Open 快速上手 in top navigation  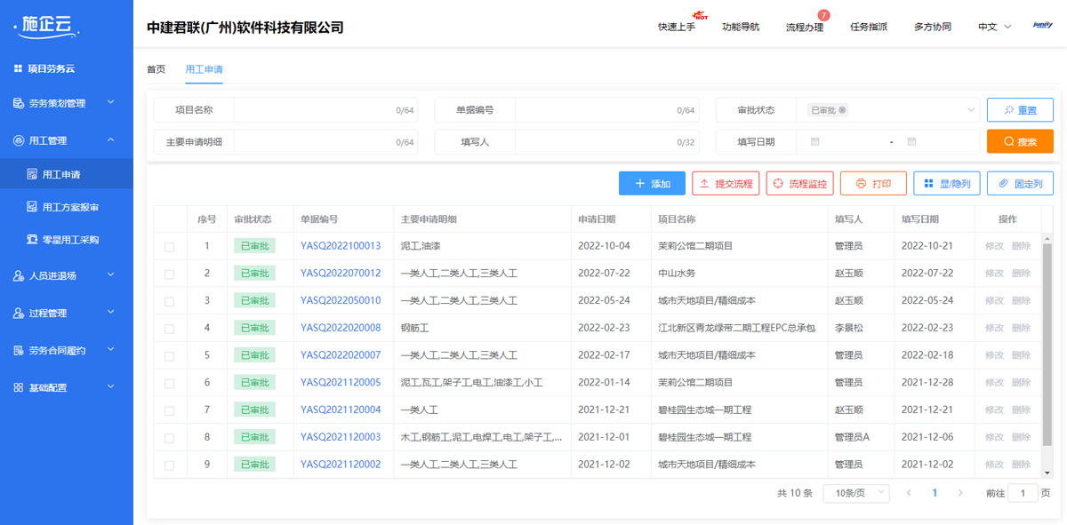coord(677,27)
